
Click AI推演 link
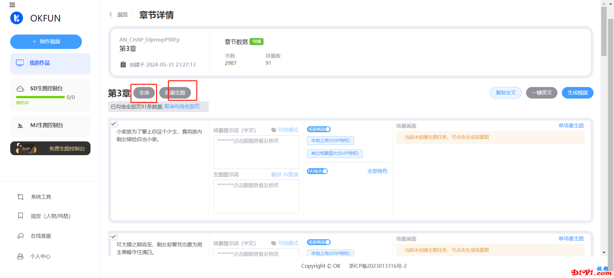point(291,175)
